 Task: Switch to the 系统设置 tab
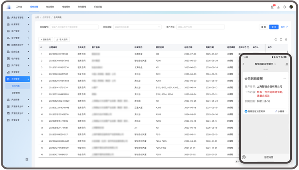pos(98,7)
